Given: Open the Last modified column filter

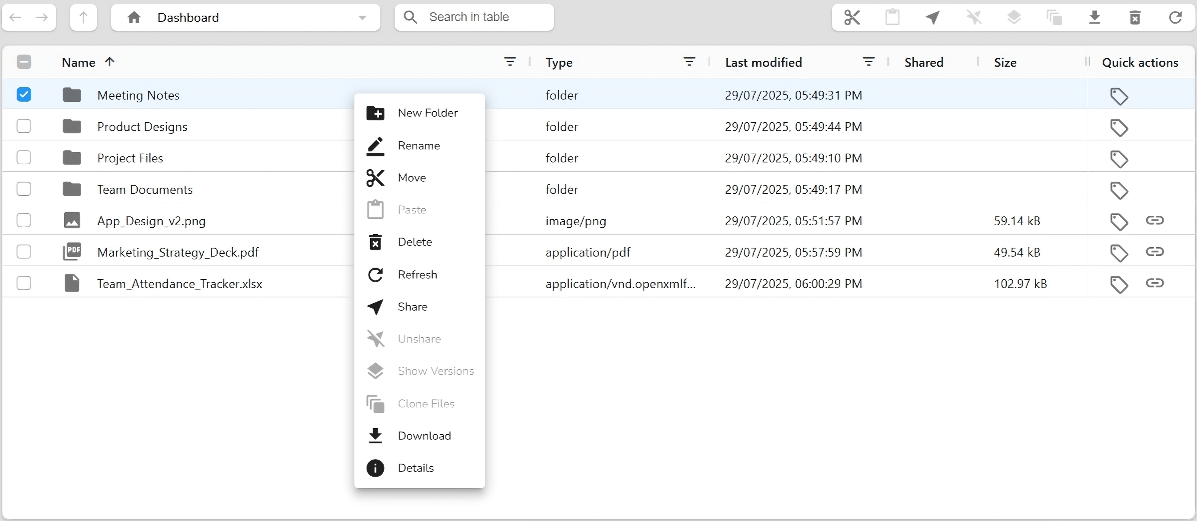Looking at the screenshot, I should [x=869, y=62].
